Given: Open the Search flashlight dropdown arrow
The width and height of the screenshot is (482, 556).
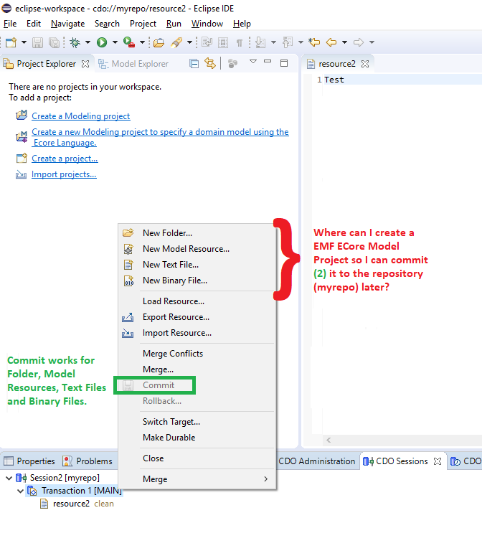Looking at the screenshot, I should (x=189, y=42).
